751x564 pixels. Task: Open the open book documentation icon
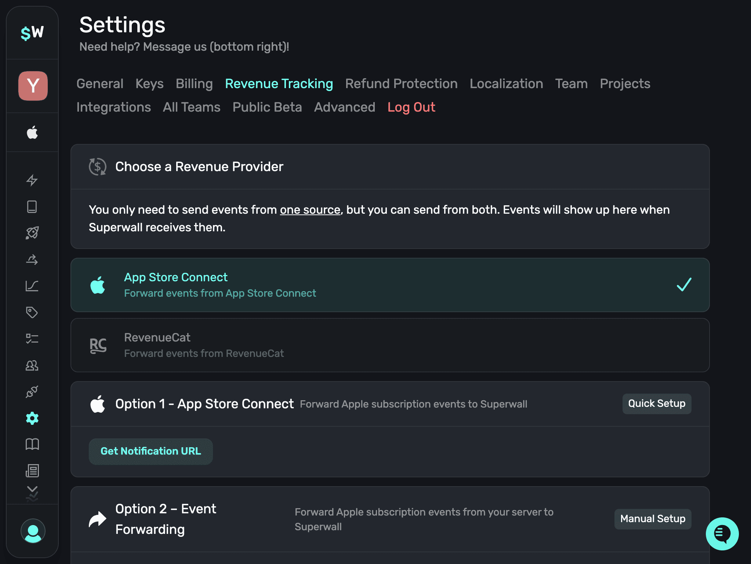32,444
